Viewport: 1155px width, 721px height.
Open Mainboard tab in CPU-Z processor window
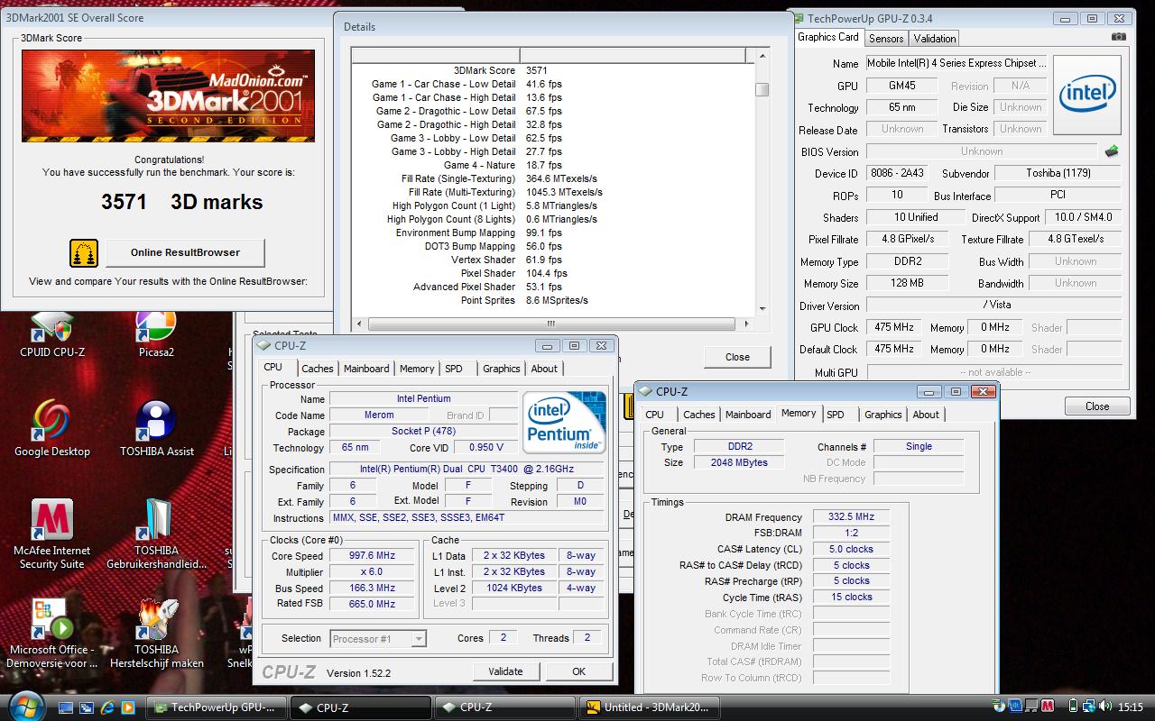[x=366, y=369]
